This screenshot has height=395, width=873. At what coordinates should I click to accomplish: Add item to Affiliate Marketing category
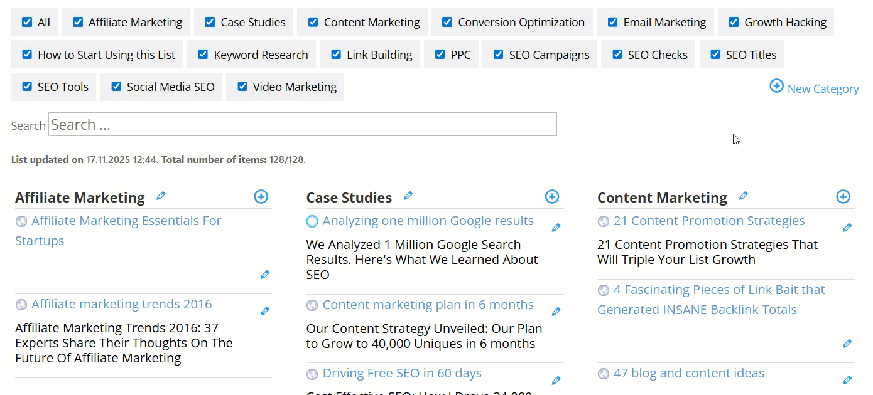261,197
